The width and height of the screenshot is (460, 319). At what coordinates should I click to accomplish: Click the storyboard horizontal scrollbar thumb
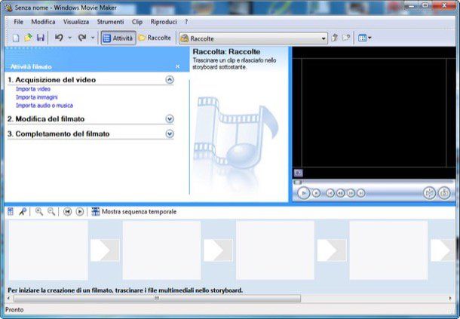coord(157,298)
